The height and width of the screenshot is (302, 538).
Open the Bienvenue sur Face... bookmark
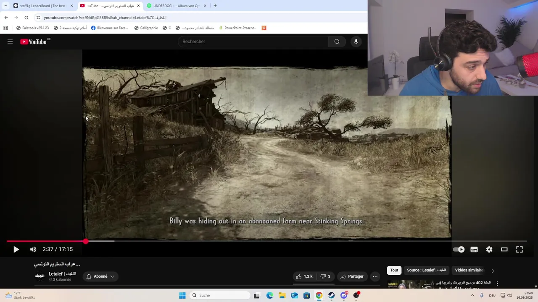pyautogui.click(x=110, y=28)
